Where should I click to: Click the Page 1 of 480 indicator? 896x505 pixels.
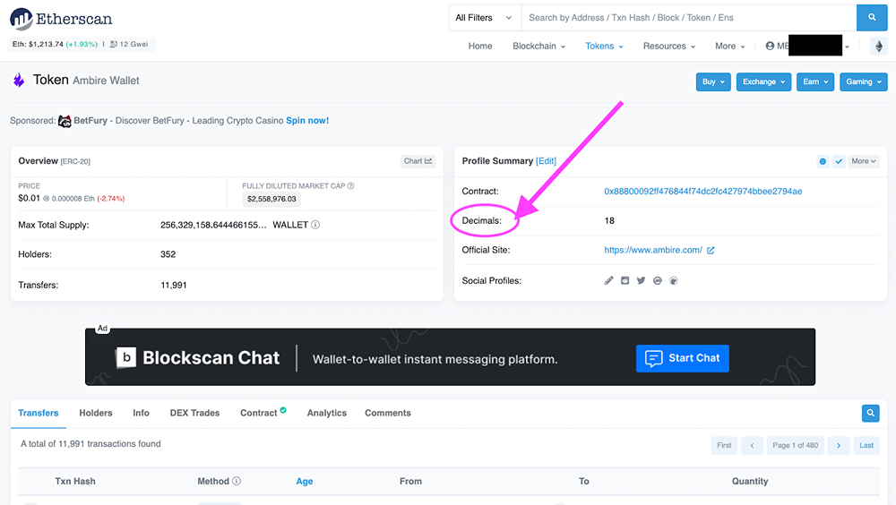point(796,446)
